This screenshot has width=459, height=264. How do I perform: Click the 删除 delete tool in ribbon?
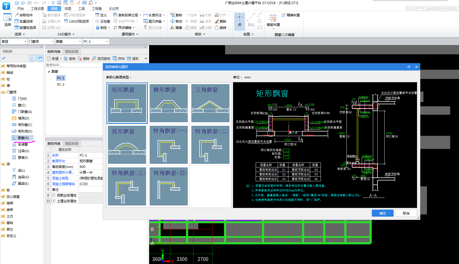click(x=221, y=21)
